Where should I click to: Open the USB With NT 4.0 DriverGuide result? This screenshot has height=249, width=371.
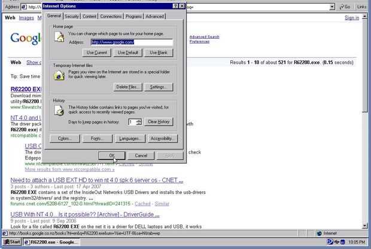click(85, 214)
